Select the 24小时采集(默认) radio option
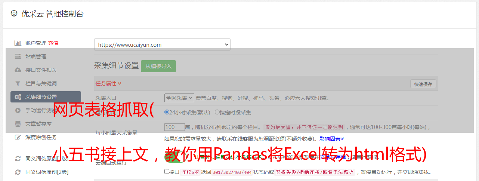The height and width of the screenshot is (181, 479). 167,112
